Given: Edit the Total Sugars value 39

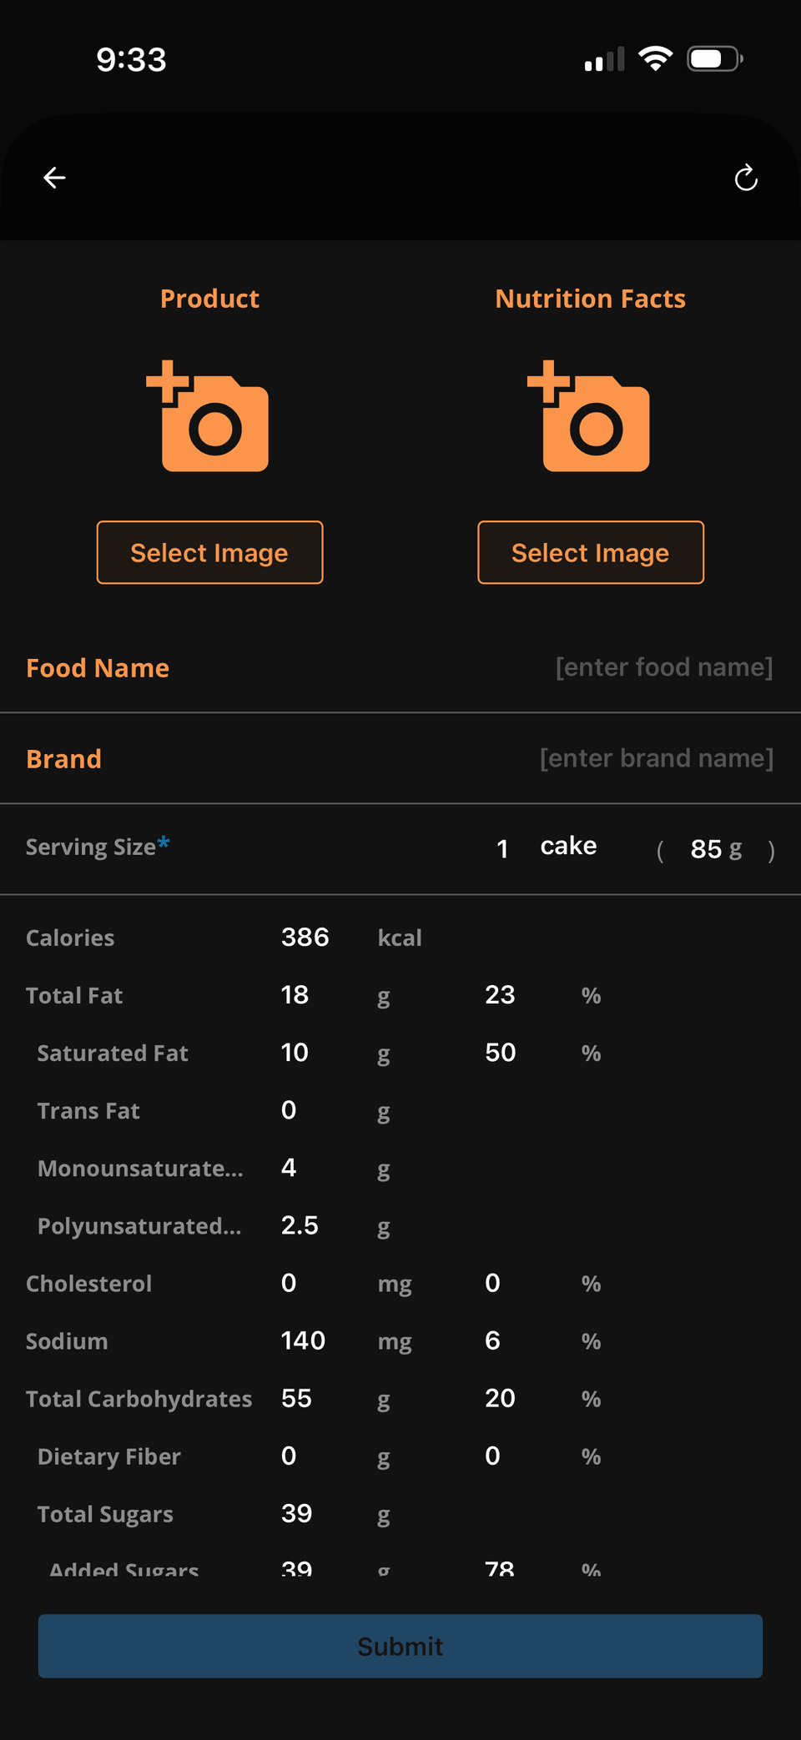Looking at the screenshot, I should click(296, 1514).
